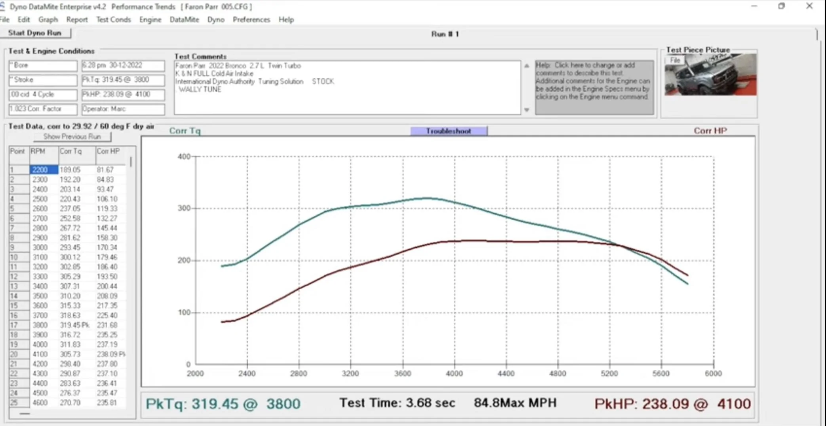Select the 4100 RPM cell
Image resolution: width=826 pixels, height=426 pixels.
click(x=44, y=354)
